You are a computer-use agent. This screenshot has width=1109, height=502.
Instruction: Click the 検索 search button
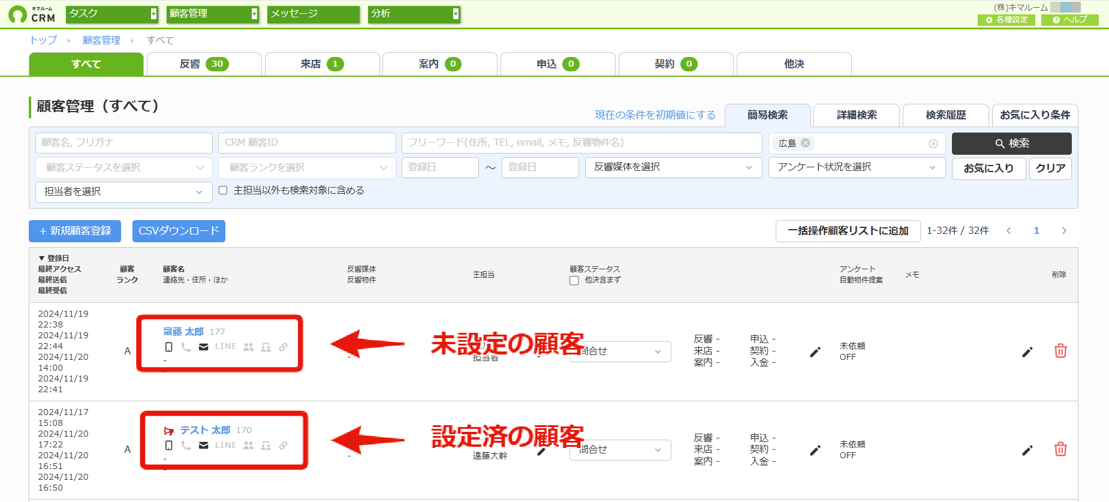point(1012,143)
